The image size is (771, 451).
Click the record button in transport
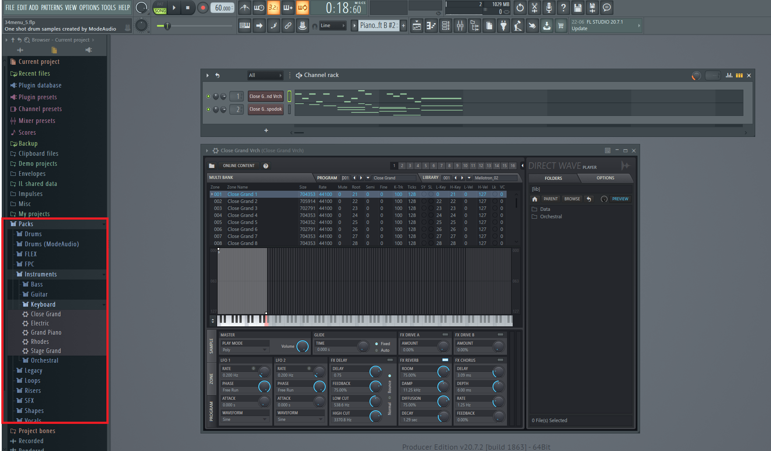pyautogui.click(x=203, y=7)
